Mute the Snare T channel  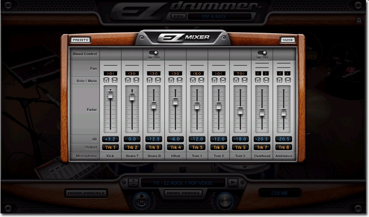click(x=136, y=81)
